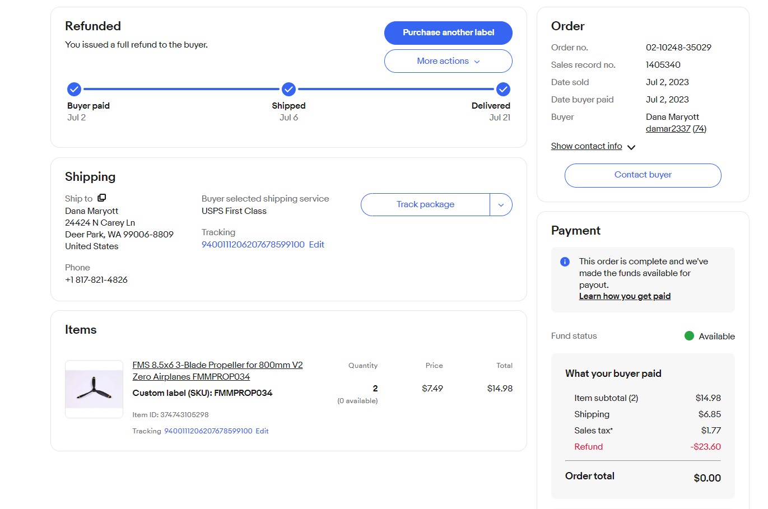Click Learn how you get paid
The width and height of the screenshot is (768, 509).
[625, 296]
